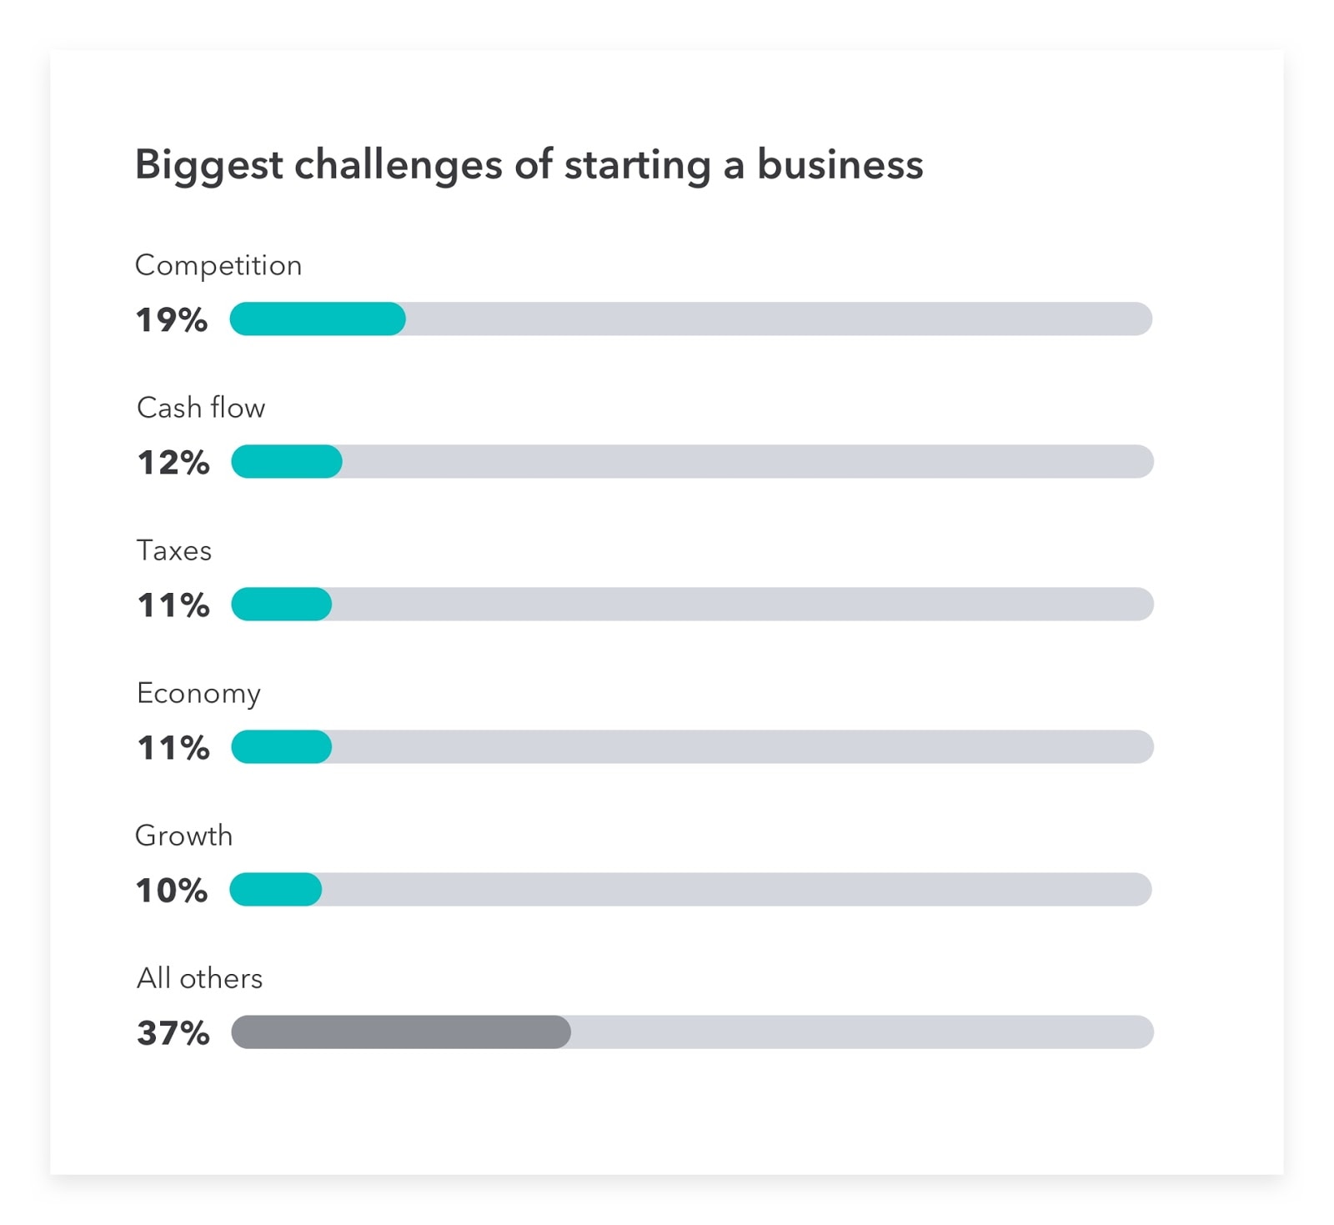
Task: Click the All others label
Action: click(200, 978)
